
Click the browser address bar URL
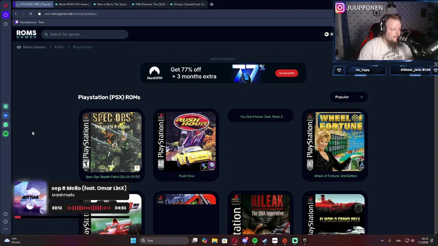point(70,14)
